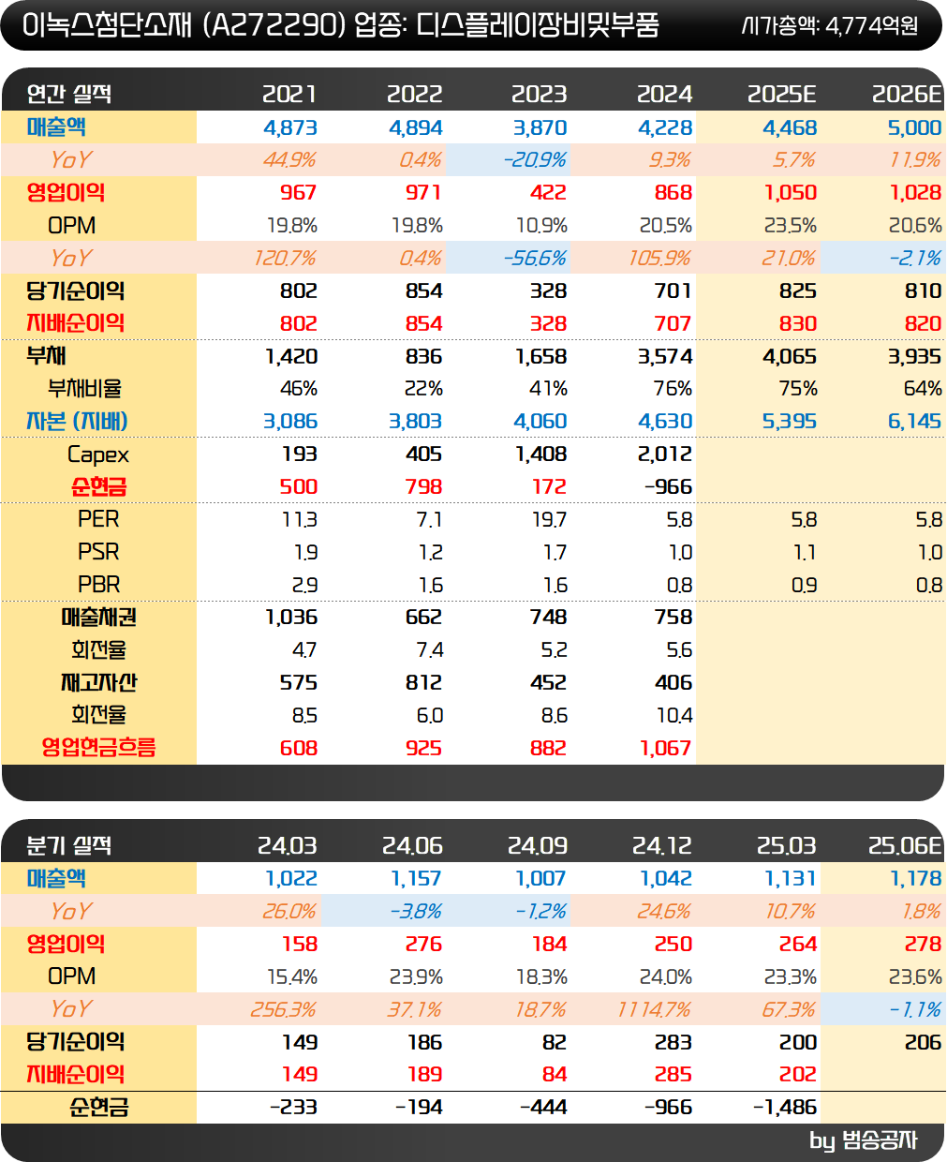This screenshot has height=1162, width=947.
Task: Select the '25.06E' quarter header
Action: coord(905,845)
